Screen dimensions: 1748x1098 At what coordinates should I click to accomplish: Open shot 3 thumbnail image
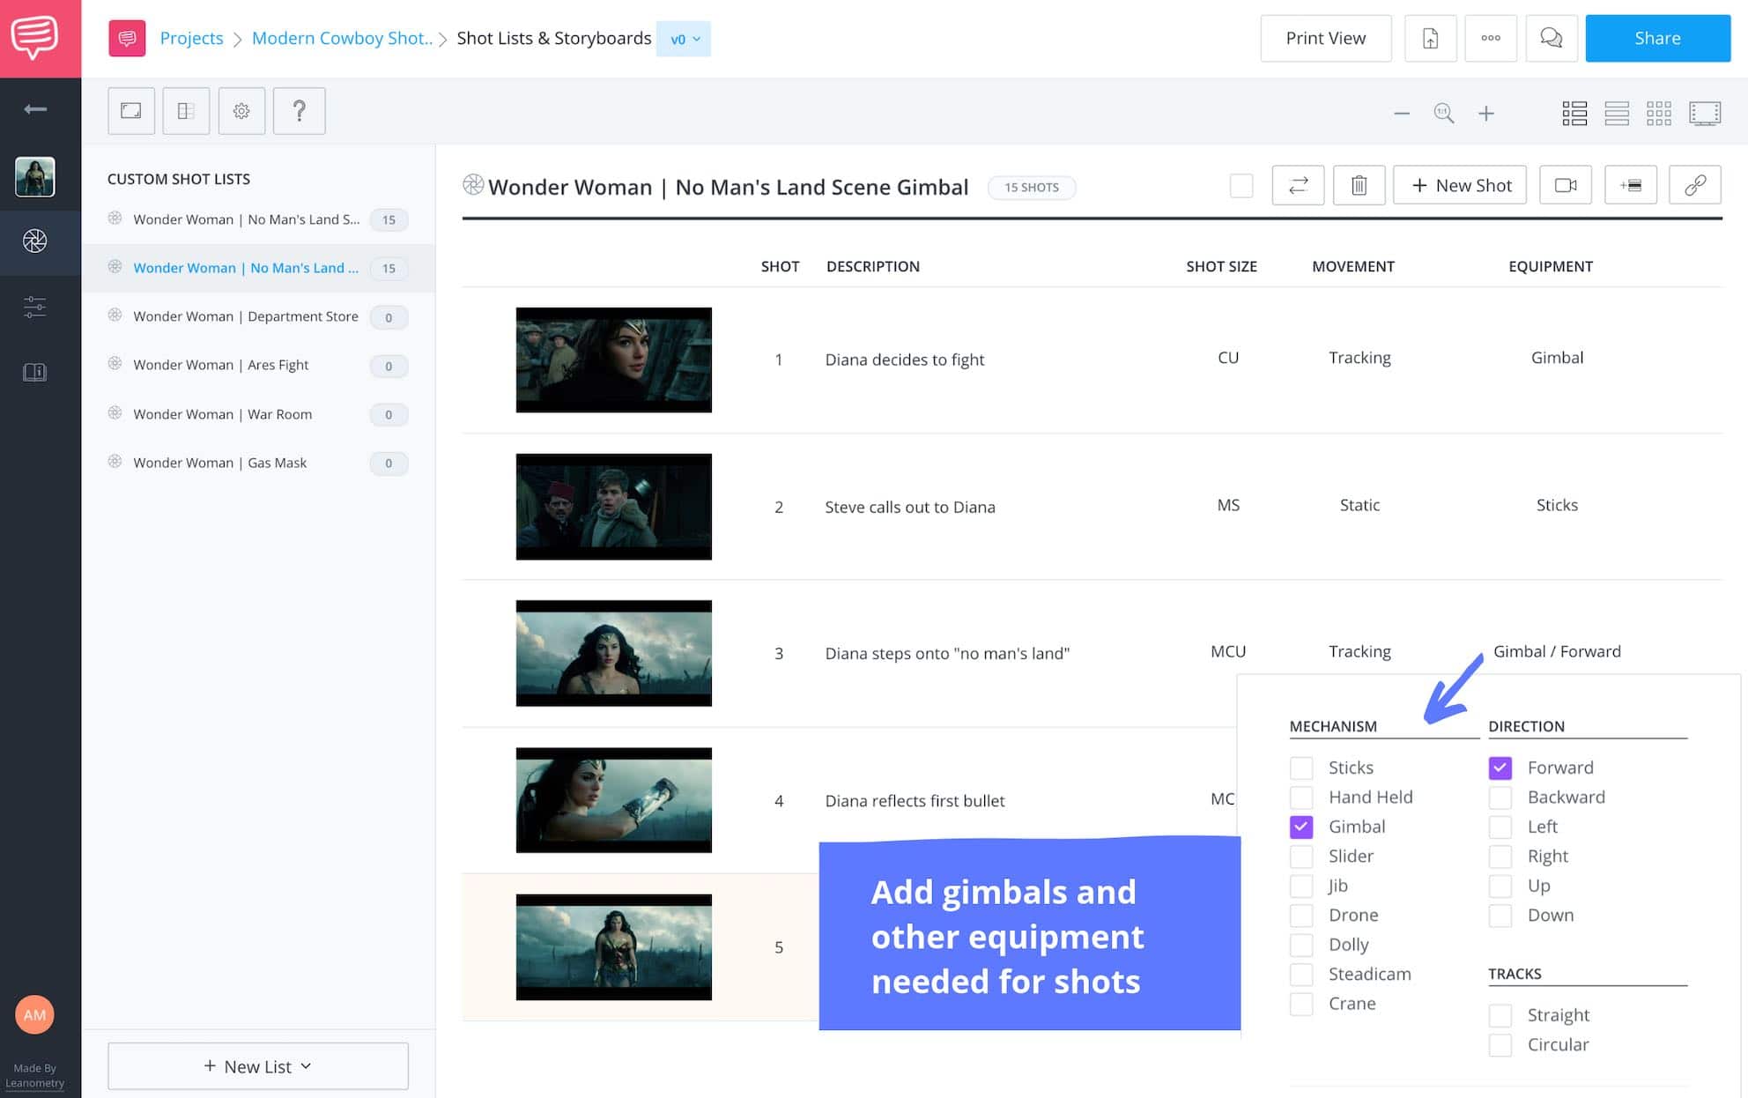click(x=613, y=653)
